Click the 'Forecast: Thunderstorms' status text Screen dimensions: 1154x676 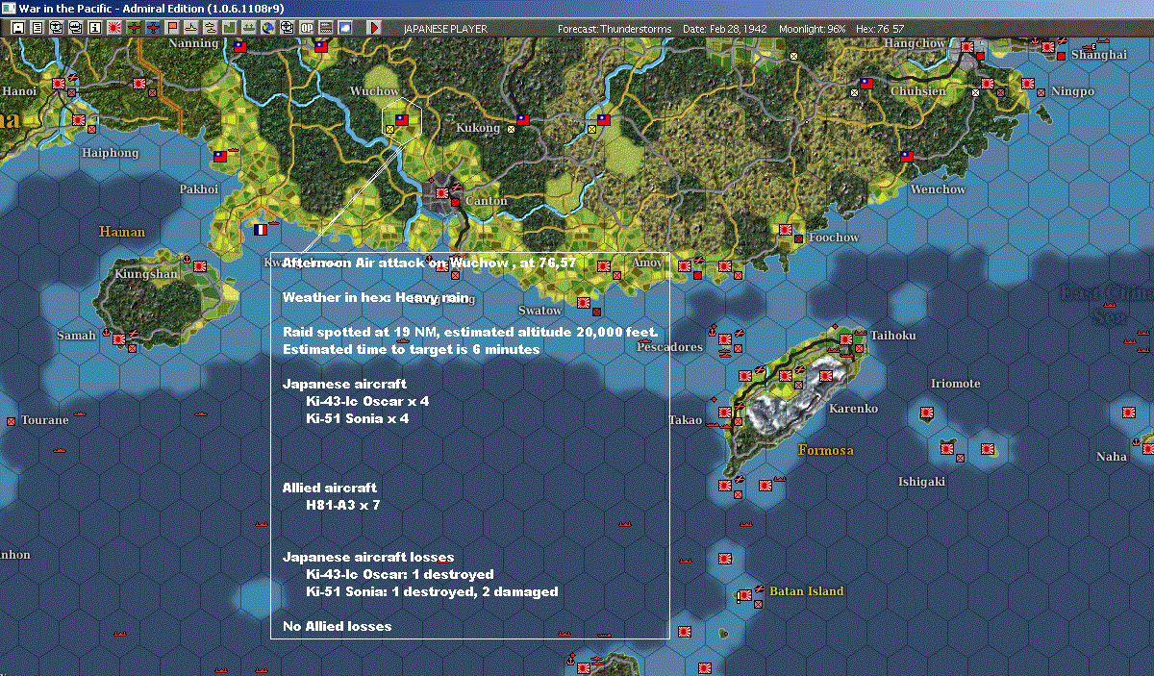pos(615,29)
